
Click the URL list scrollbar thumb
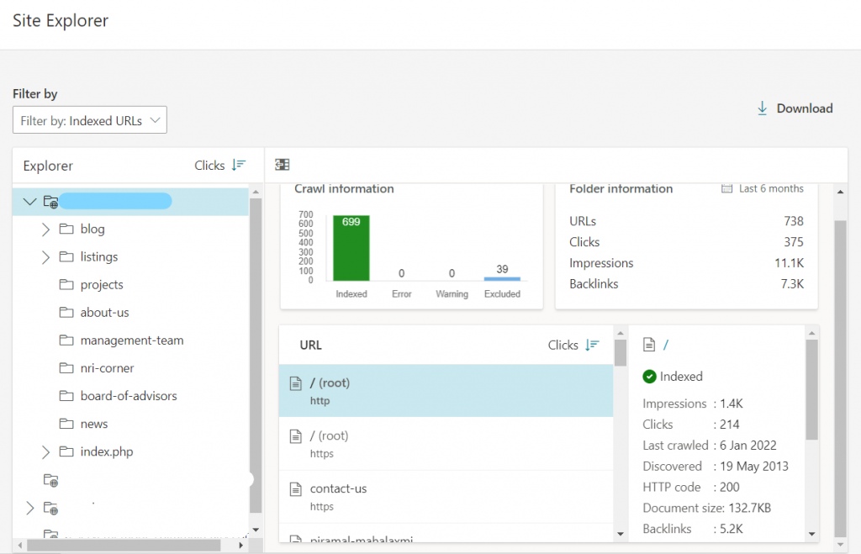click(x=621, y=352)
